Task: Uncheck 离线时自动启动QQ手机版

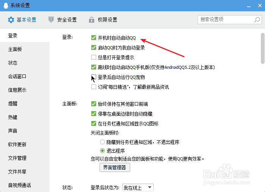Action: pyautogui.click(x=94, y=67)
